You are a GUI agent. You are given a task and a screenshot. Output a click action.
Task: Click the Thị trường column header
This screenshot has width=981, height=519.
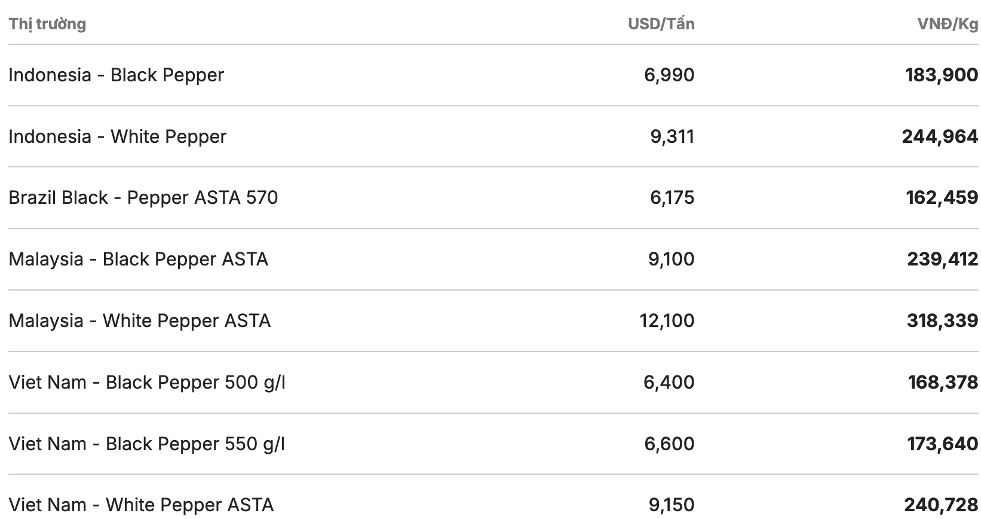click(47, 24)
